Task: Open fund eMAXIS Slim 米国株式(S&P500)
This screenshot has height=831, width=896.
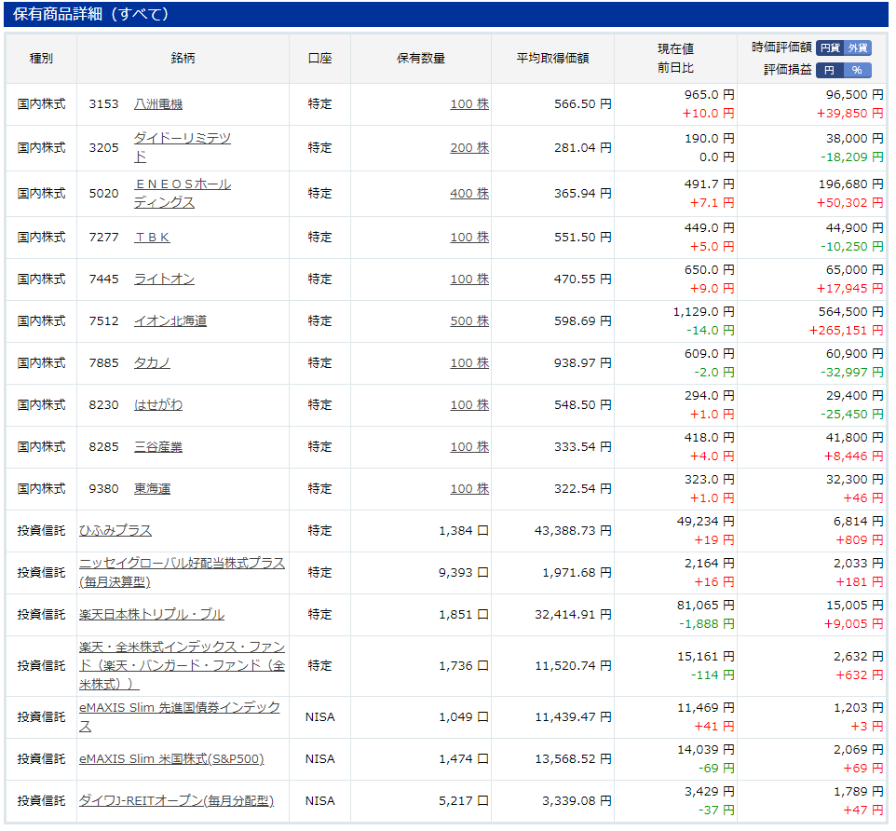Action: 171,759
